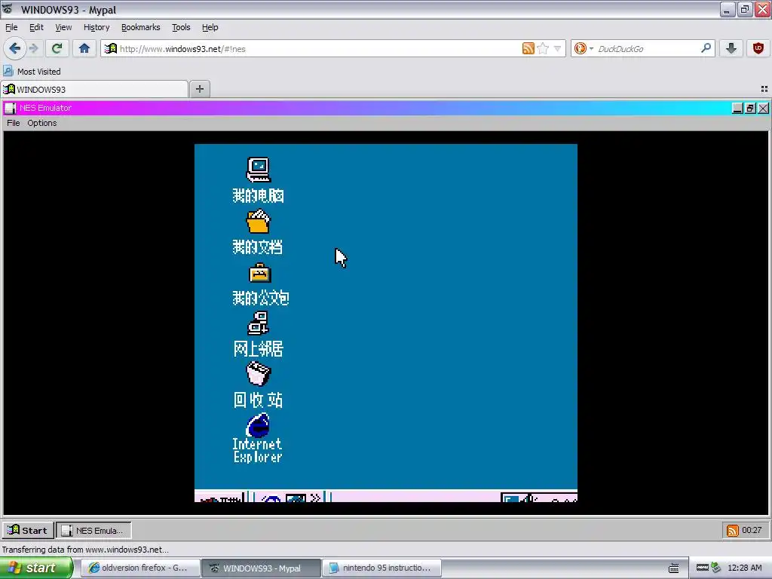Maximize the NES Emulator window

(x=750, y=109)
